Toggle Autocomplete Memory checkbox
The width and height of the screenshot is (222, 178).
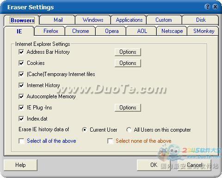click(21, 96)
